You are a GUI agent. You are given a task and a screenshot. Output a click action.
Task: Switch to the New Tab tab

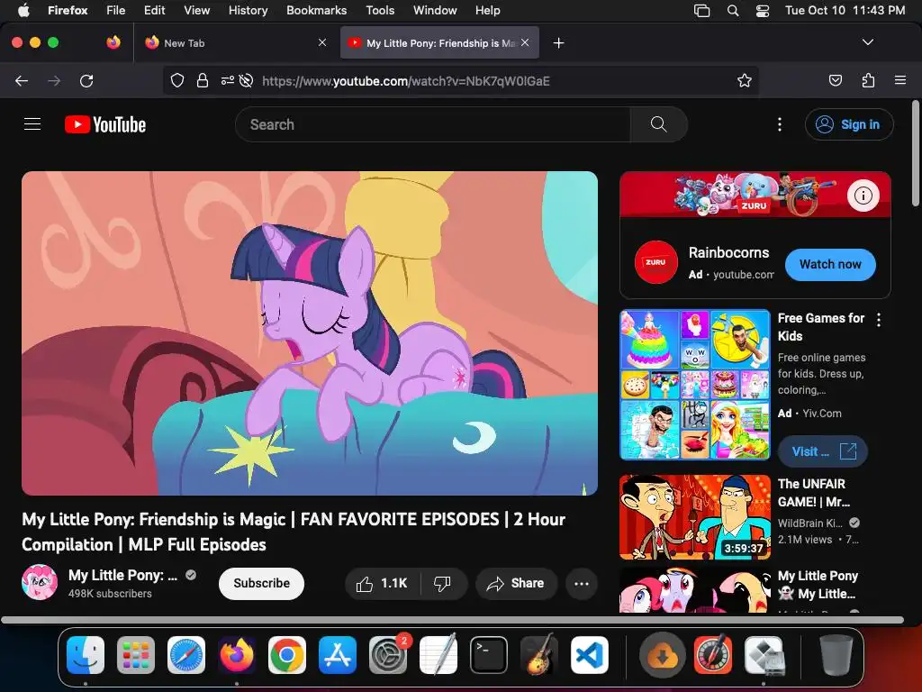(235, 43)
